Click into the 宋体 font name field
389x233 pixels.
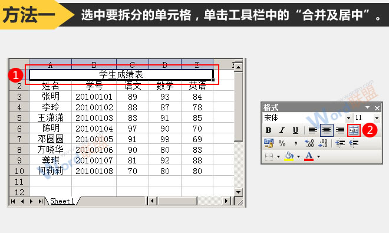click(304, 118)
